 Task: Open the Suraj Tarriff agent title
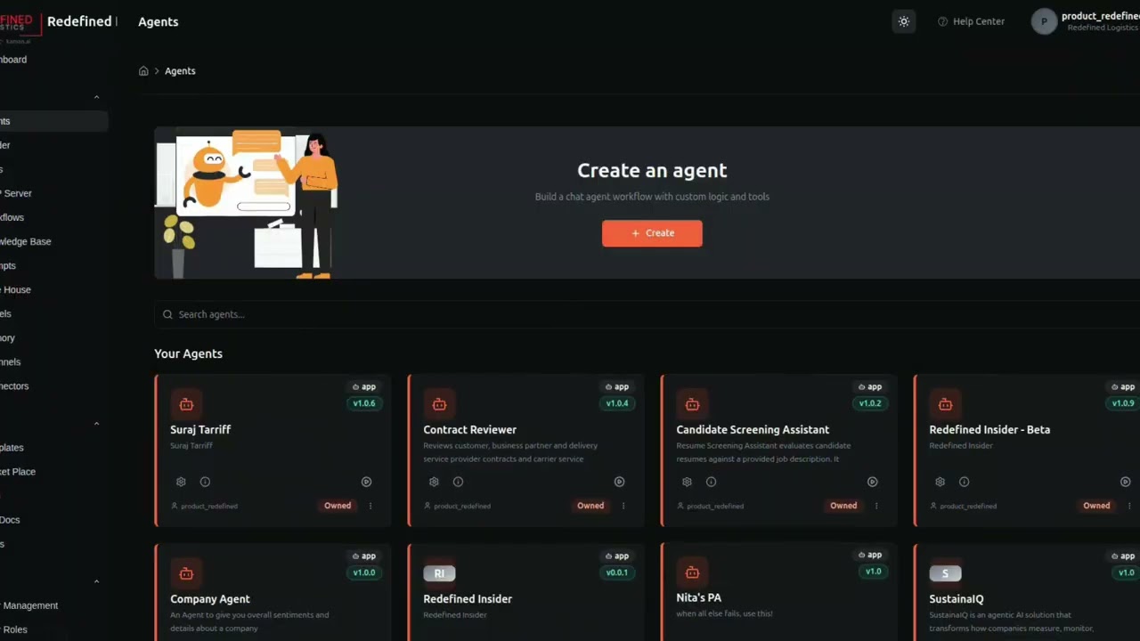click(200, 429)
